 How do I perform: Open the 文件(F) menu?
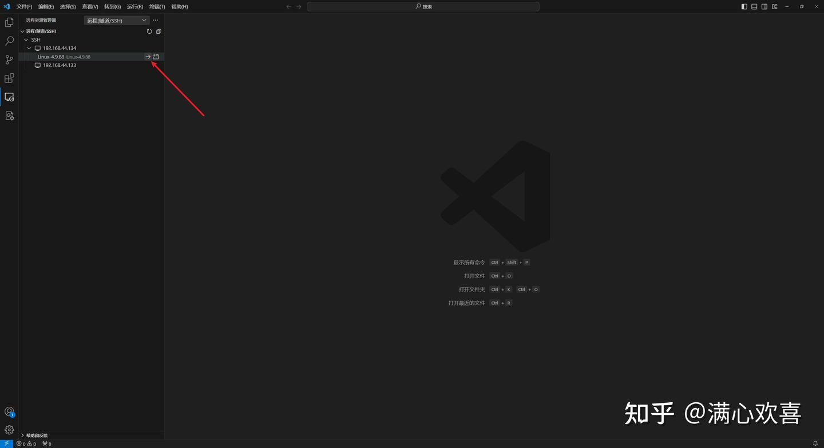pos(24,7)
